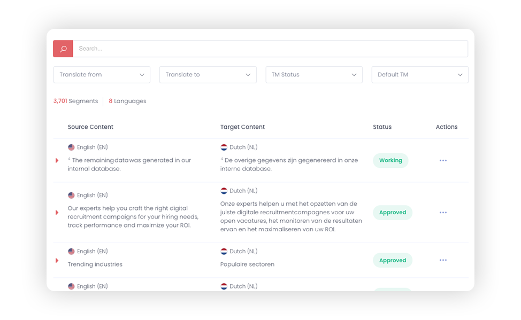Open actions menu for the Working segment
This screenshot has width=521, height=320.
pyautogui.click(x=443, y=161)
